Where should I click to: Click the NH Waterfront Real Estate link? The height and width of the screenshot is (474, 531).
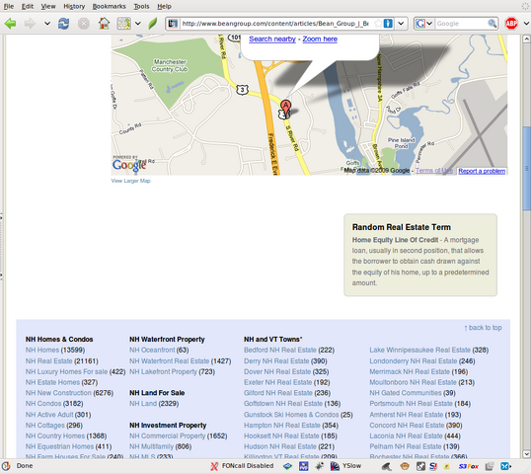[170, 361]
